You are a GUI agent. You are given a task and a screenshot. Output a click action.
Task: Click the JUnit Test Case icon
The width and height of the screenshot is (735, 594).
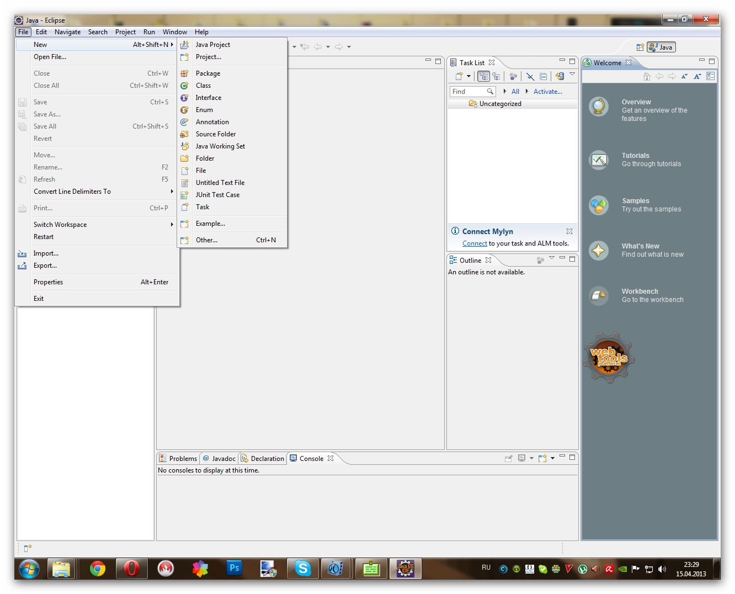tap(185, 195)
